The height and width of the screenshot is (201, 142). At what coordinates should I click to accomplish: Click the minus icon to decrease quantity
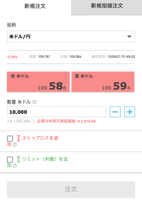click(115, 112)
